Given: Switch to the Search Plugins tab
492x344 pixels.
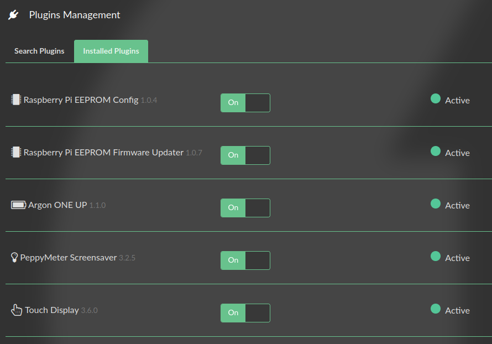Looking at the screenshot, I should (x=39, y=51).
